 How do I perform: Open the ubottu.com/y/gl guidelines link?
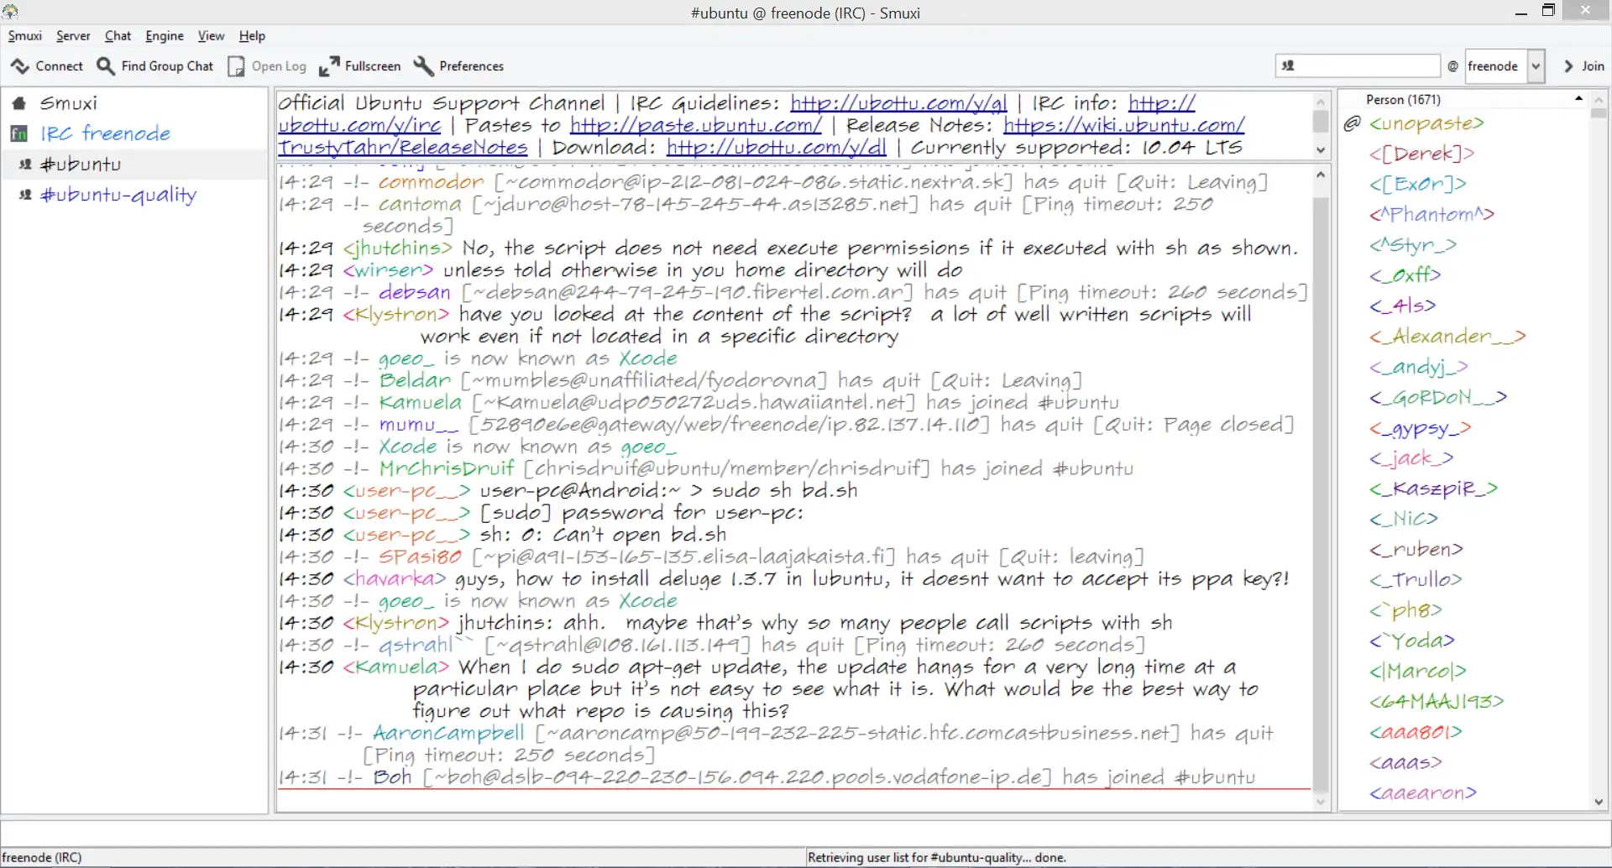(x=898, y=103)
